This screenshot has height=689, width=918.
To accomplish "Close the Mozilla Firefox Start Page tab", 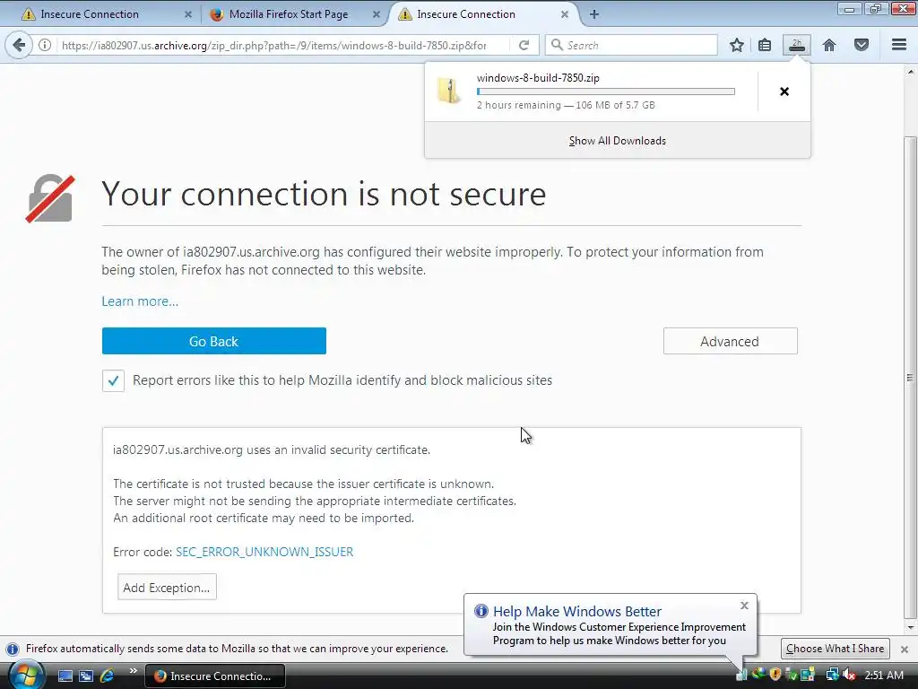I will pos(377,14).
